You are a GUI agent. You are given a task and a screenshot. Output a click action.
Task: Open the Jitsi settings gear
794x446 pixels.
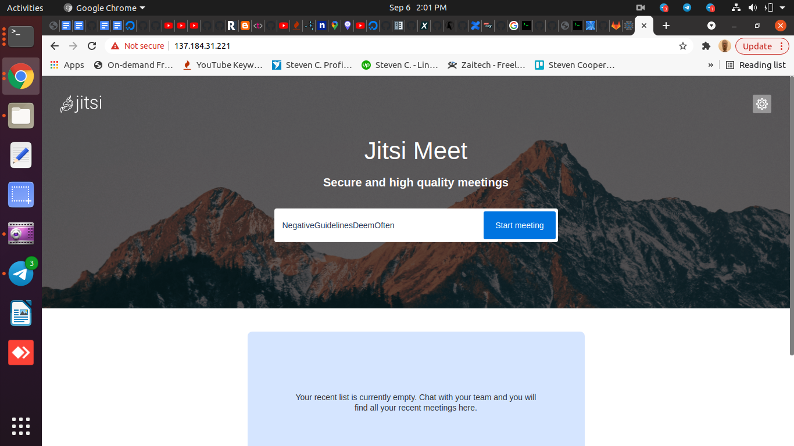[x=761, y=104]
